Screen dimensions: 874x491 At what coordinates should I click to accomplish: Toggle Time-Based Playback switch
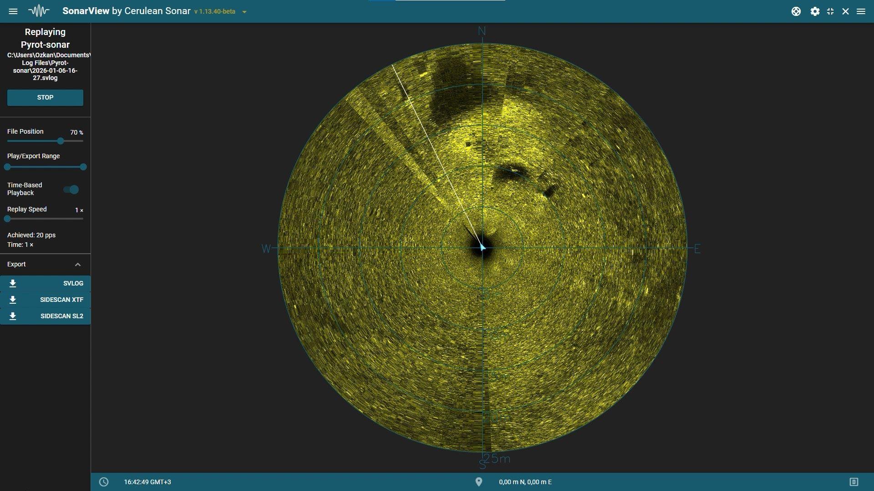71,189
